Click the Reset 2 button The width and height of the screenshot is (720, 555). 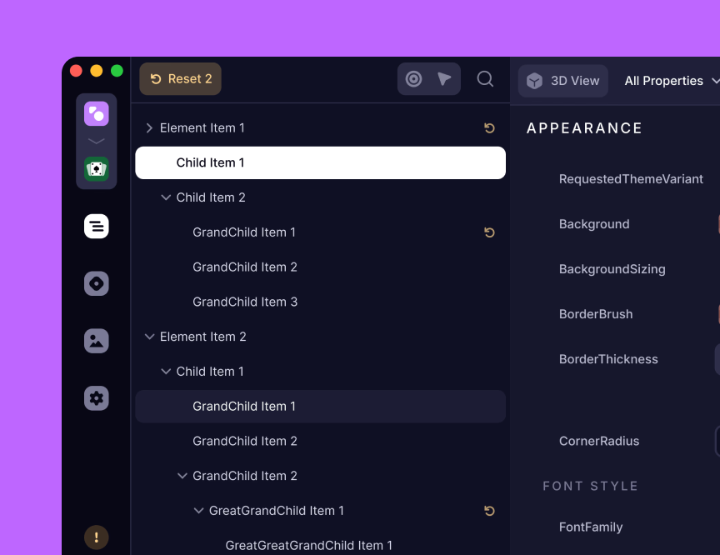[180, 79]
